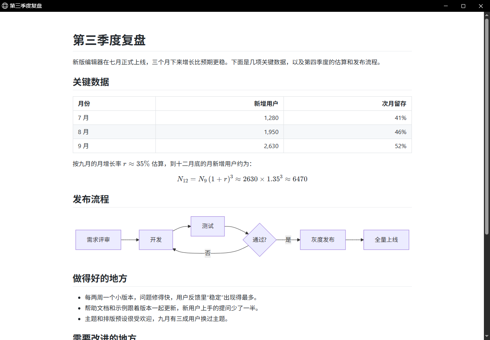Image resolution: width=490 pixels, height=340 pixels.
Task: Click the N12 growth estimate formula
Action: pyautogui.click(x=242, y=179)
